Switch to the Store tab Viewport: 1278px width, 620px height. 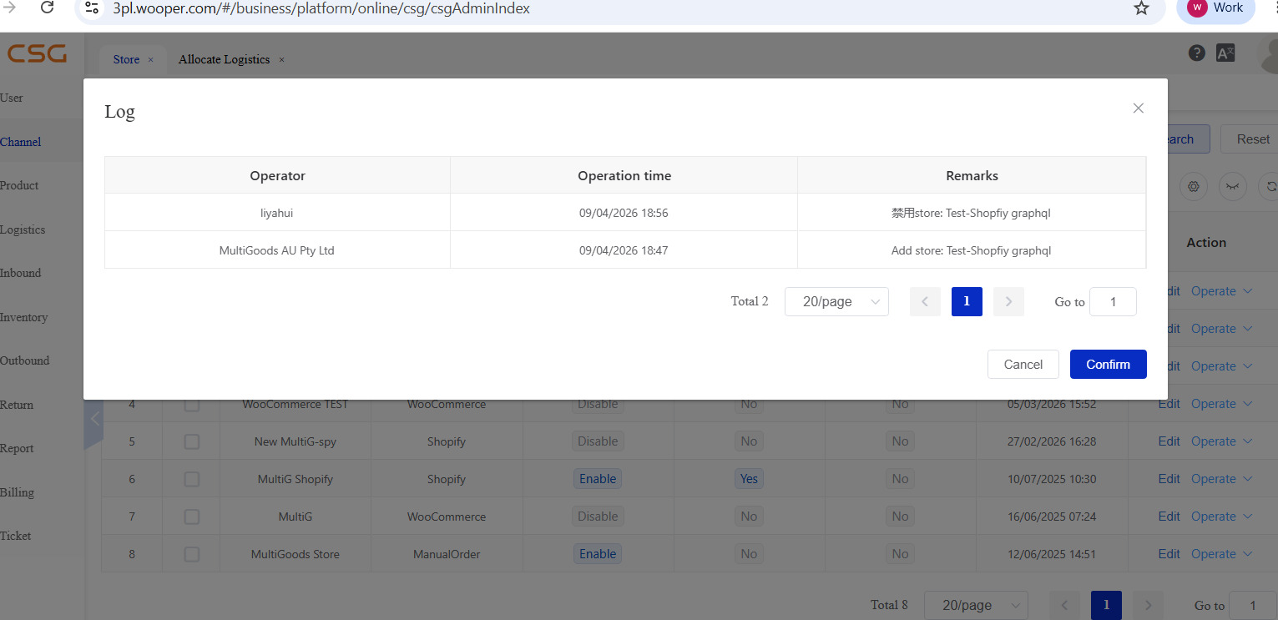(127, 59)
